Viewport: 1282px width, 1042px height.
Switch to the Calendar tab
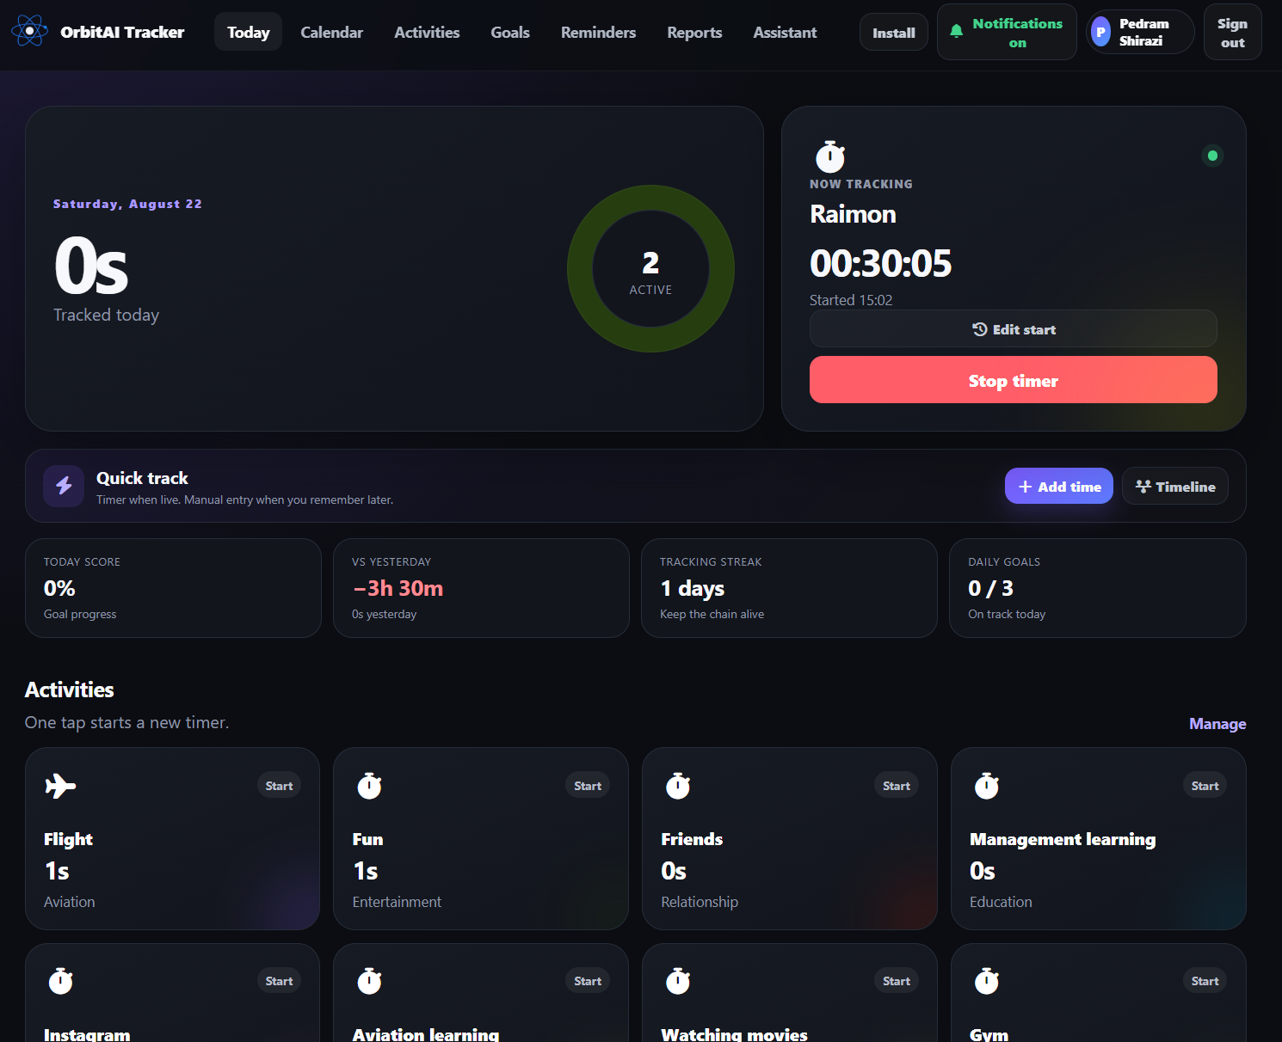[x=331, y=32]
